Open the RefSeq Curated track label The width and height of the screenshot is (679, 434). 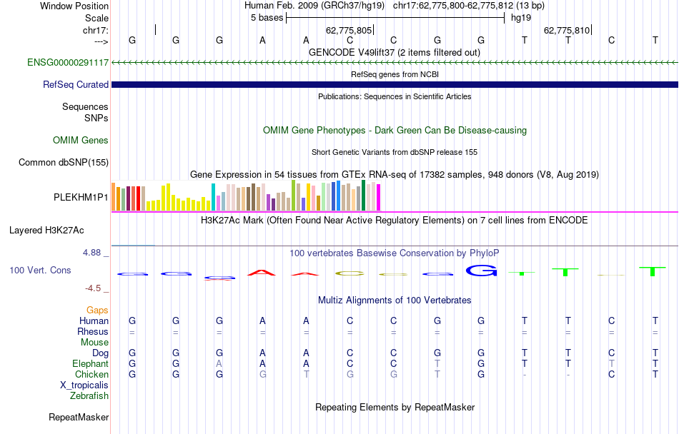75,84
